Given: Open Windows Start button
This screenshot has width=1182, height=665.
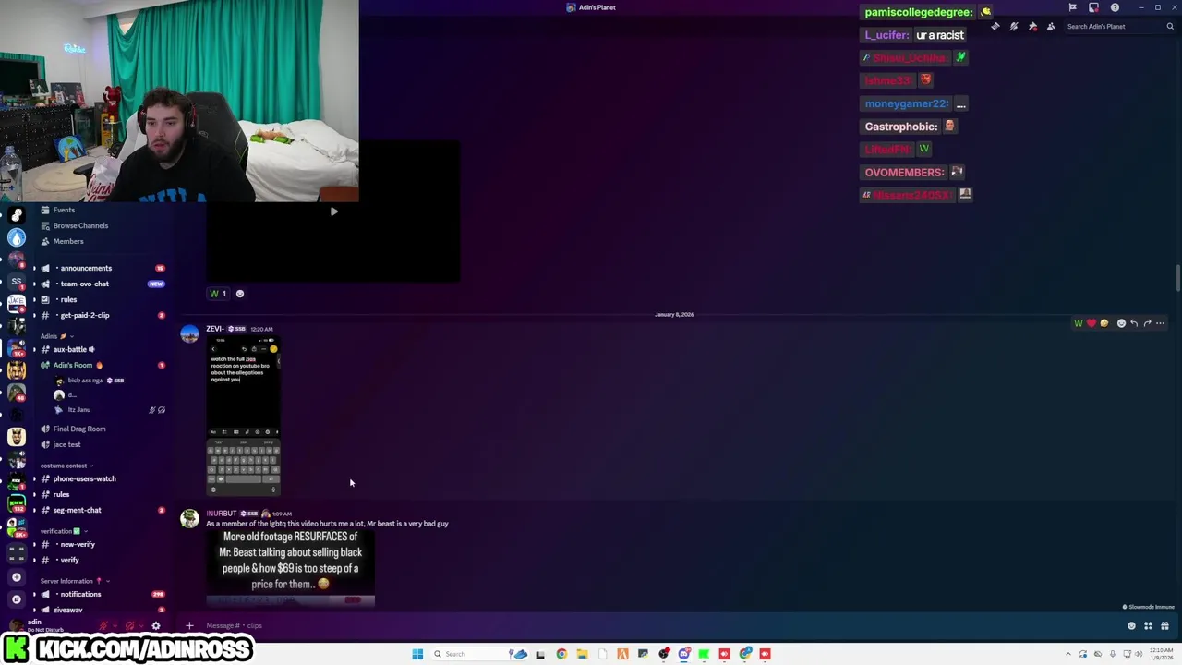Looking at the screenshot, I should [x=417, y=654].
